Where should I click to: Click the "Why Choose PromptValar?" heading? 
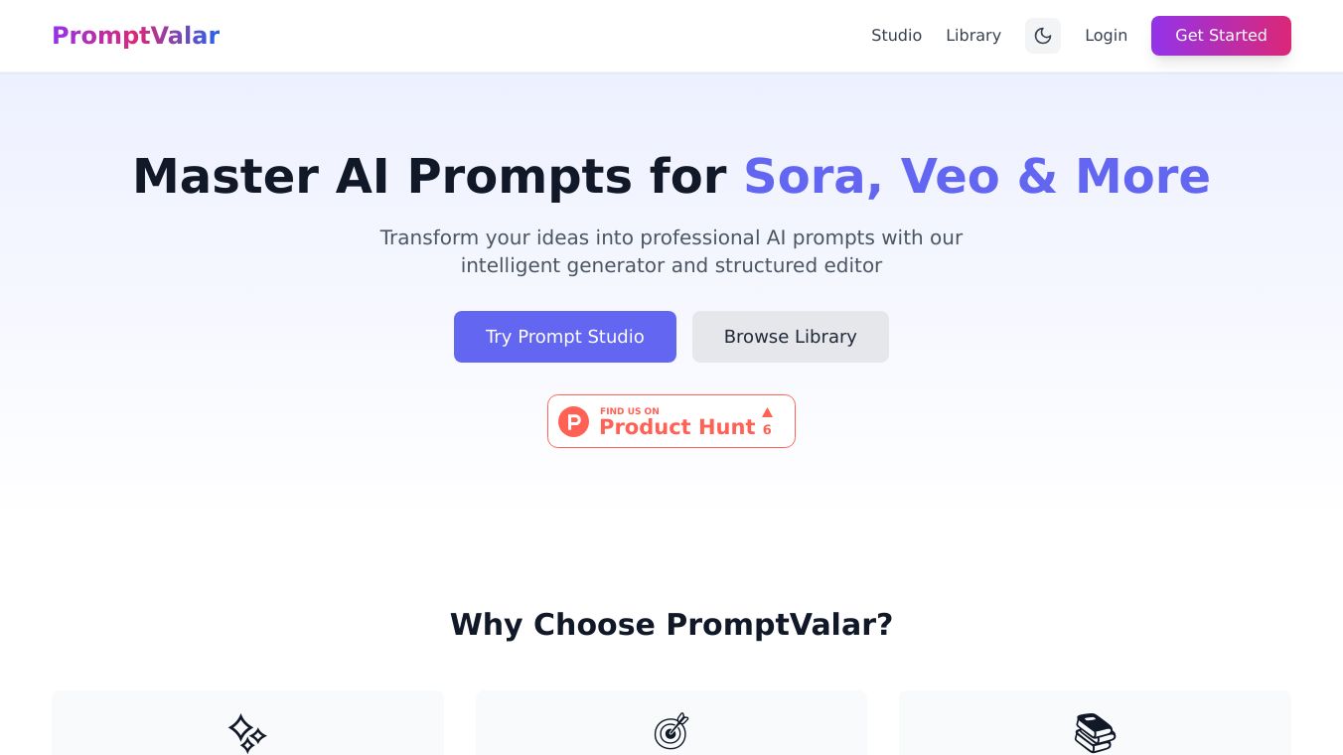point(671,625)
